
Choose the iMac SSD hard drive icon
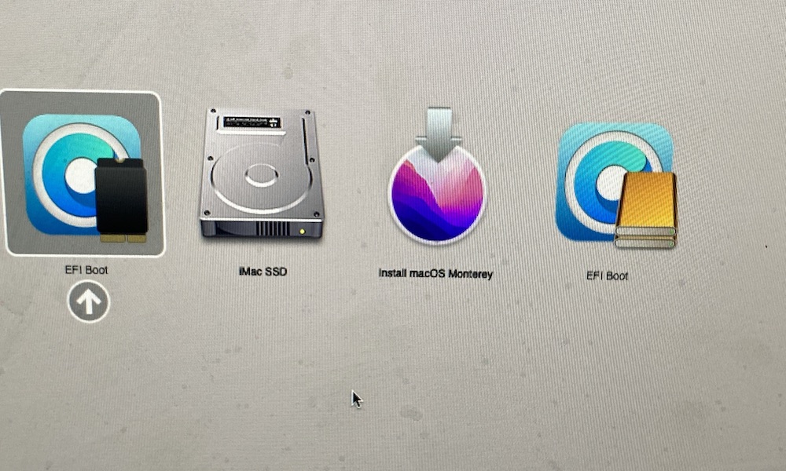(x=261, y=173)
